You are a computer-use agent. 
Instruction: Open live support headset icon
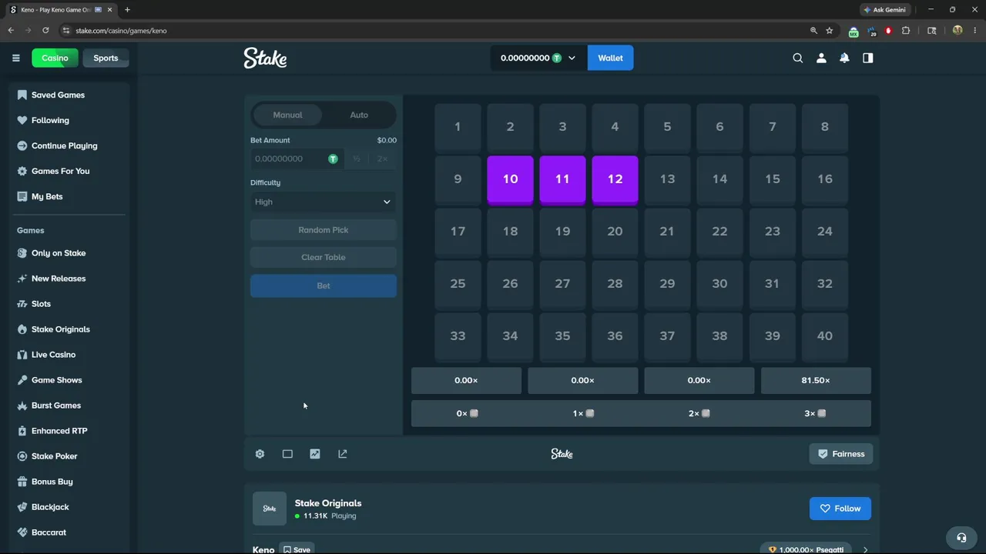(961, 538)
